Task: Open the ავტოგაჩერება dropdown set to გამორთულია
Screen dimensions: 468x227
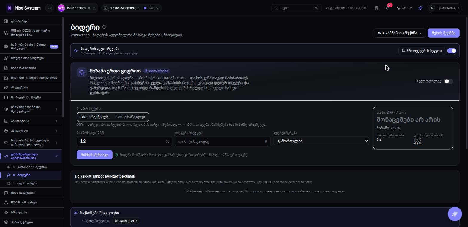Action: pyautogui.click(x=321, y=141)
